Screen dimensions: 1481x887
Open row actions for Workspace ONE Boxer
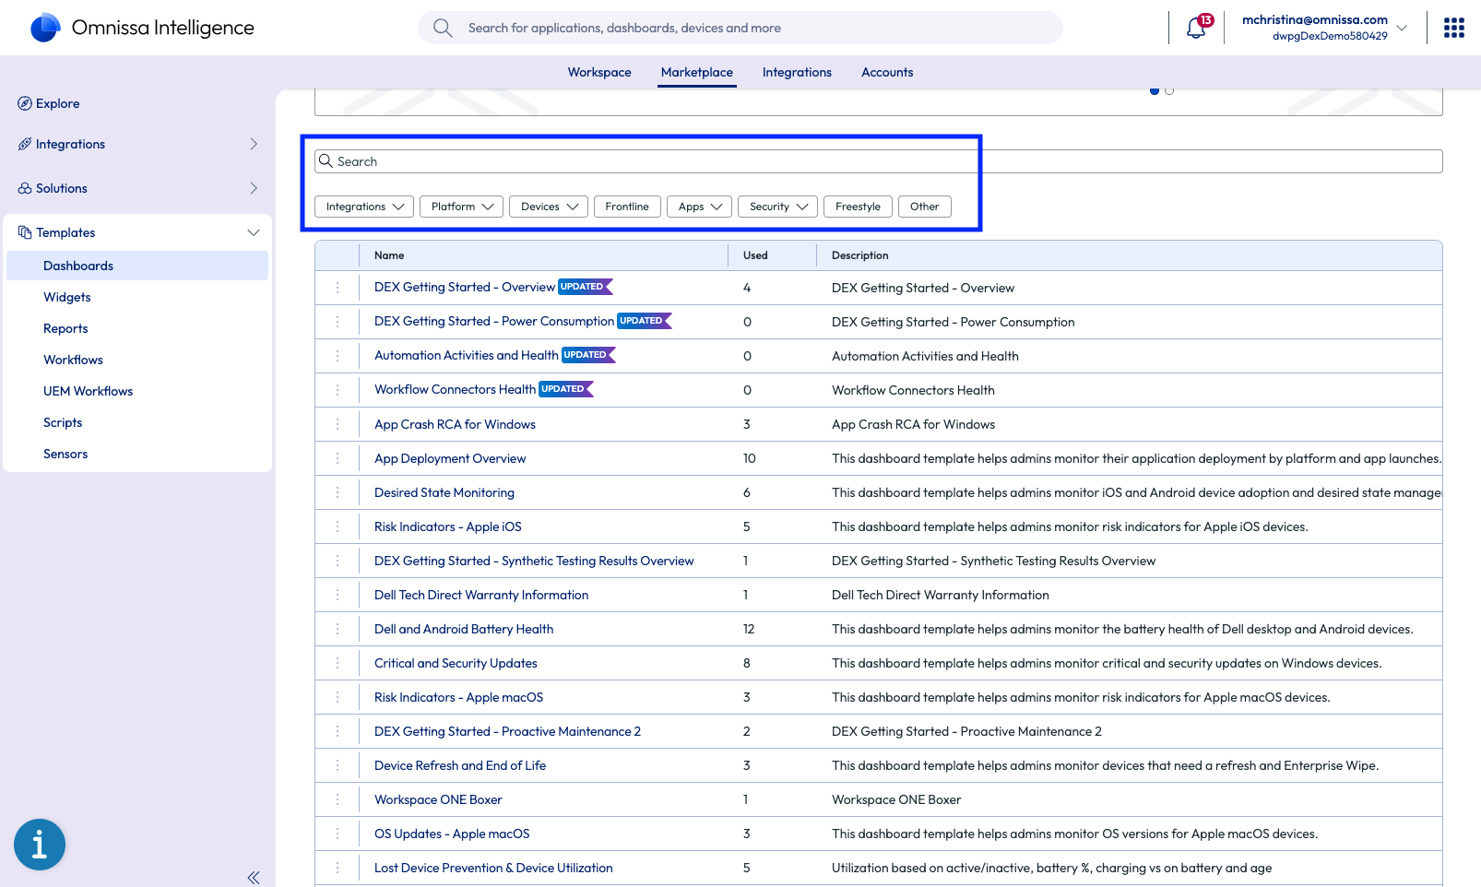338,799
